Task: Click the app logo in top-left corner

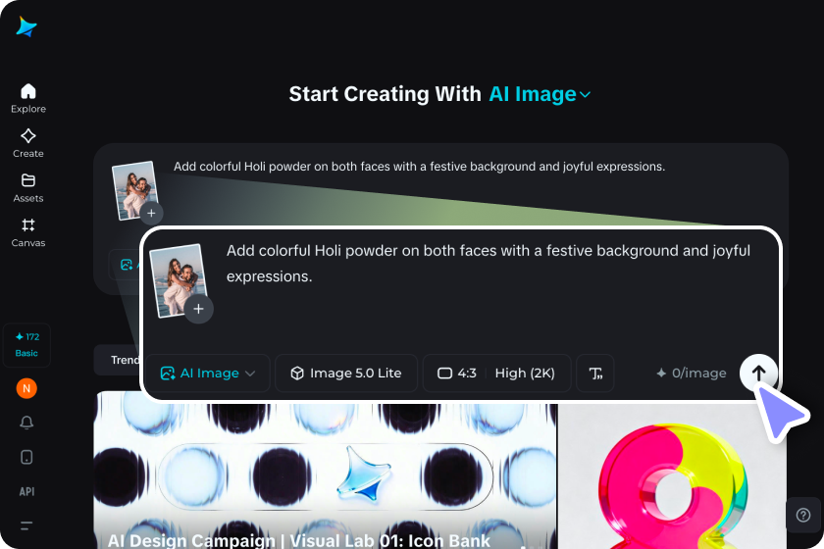Action: (x=26, y=26)
